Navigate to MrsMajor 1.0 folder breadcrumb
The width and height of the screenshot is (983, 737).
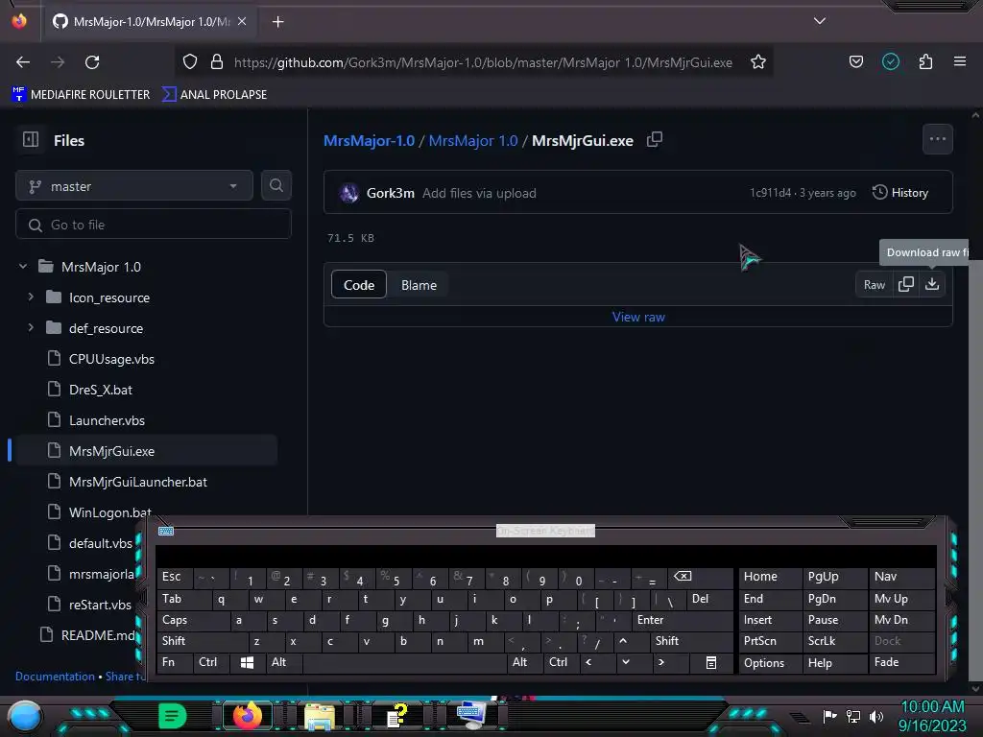473,140
